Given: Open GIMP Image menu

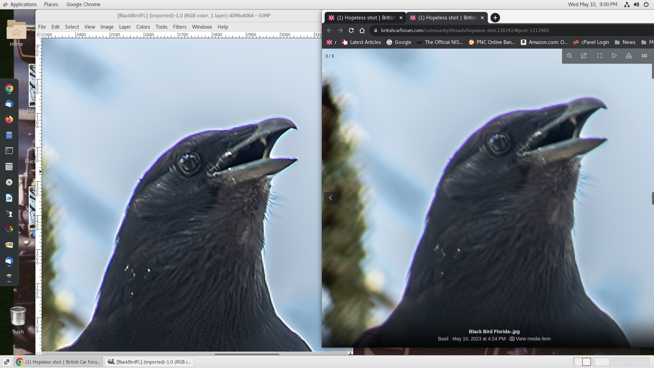Looking at the screenshot, I should (x=107, y=27).
